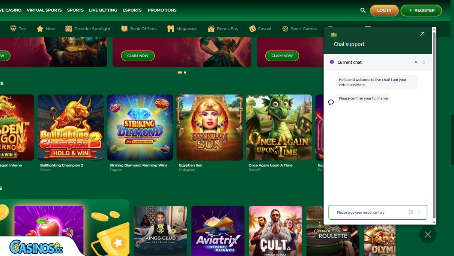
Task: Open the Megaways M icon
Action: coord(171,29)
